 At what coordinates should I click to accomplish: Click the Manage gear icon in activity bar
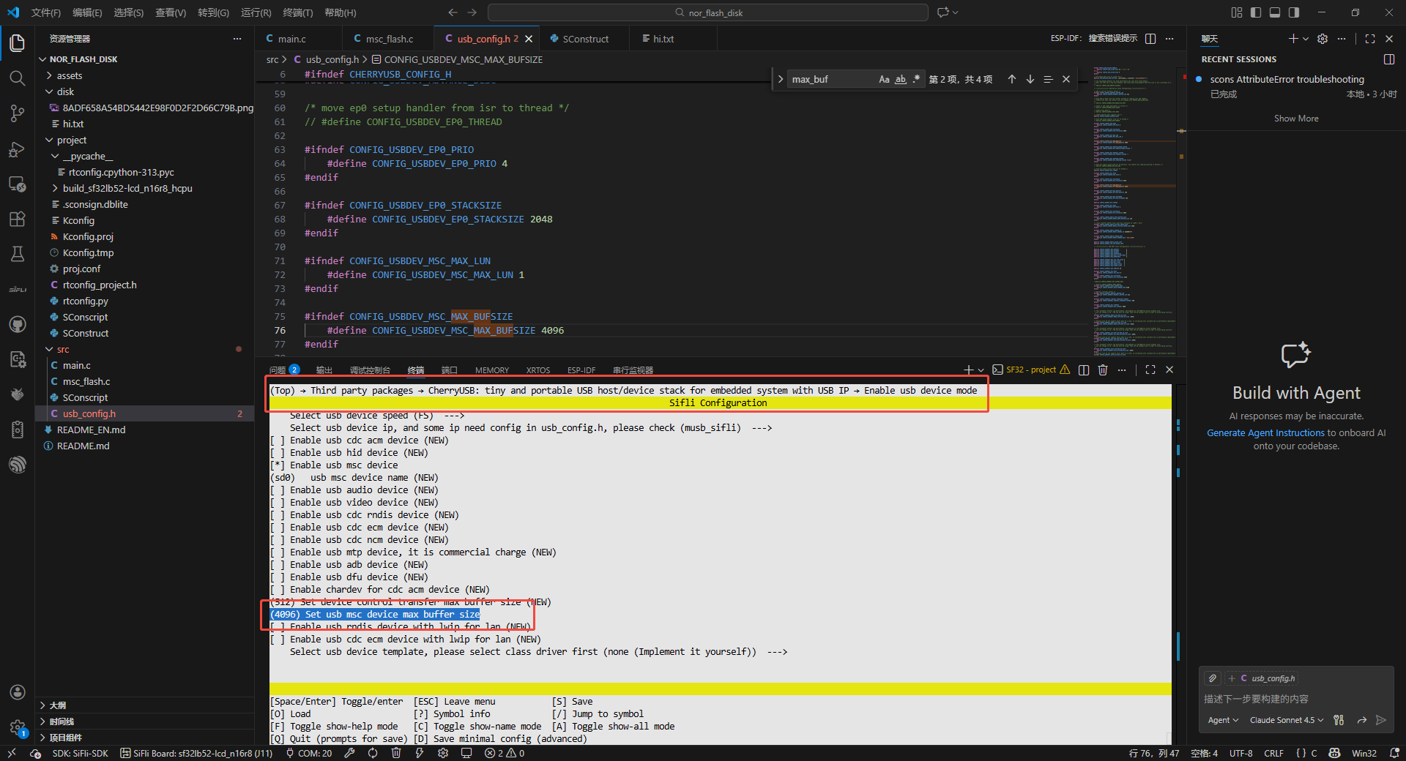pos(17,727)
